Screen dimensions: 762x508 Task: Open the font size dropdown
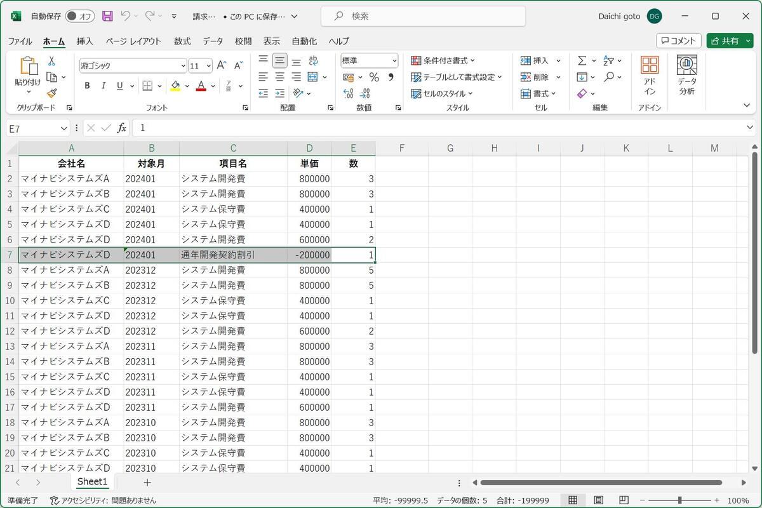209,65
